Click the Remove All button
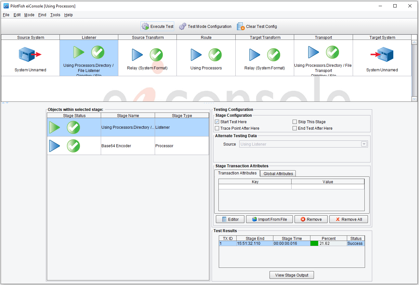This screenshot has height=285, width=419. point(348,220)
